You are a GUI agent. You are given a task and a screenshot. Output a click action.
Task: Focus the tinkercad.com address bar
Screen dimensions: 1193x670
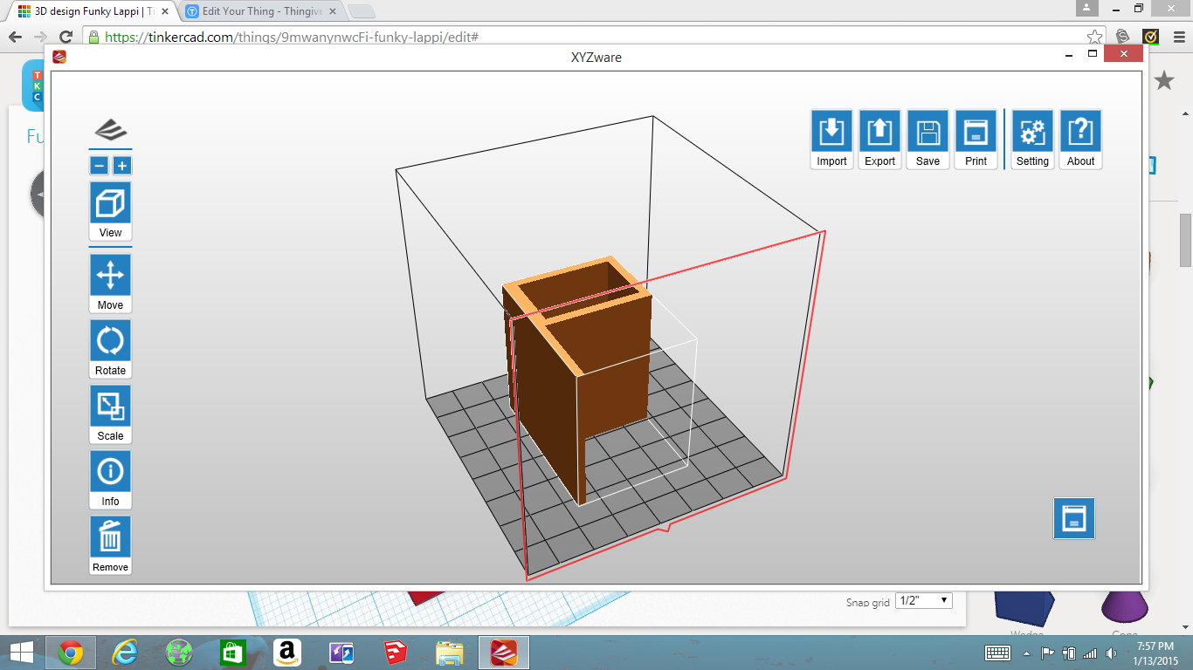(594, 37)
